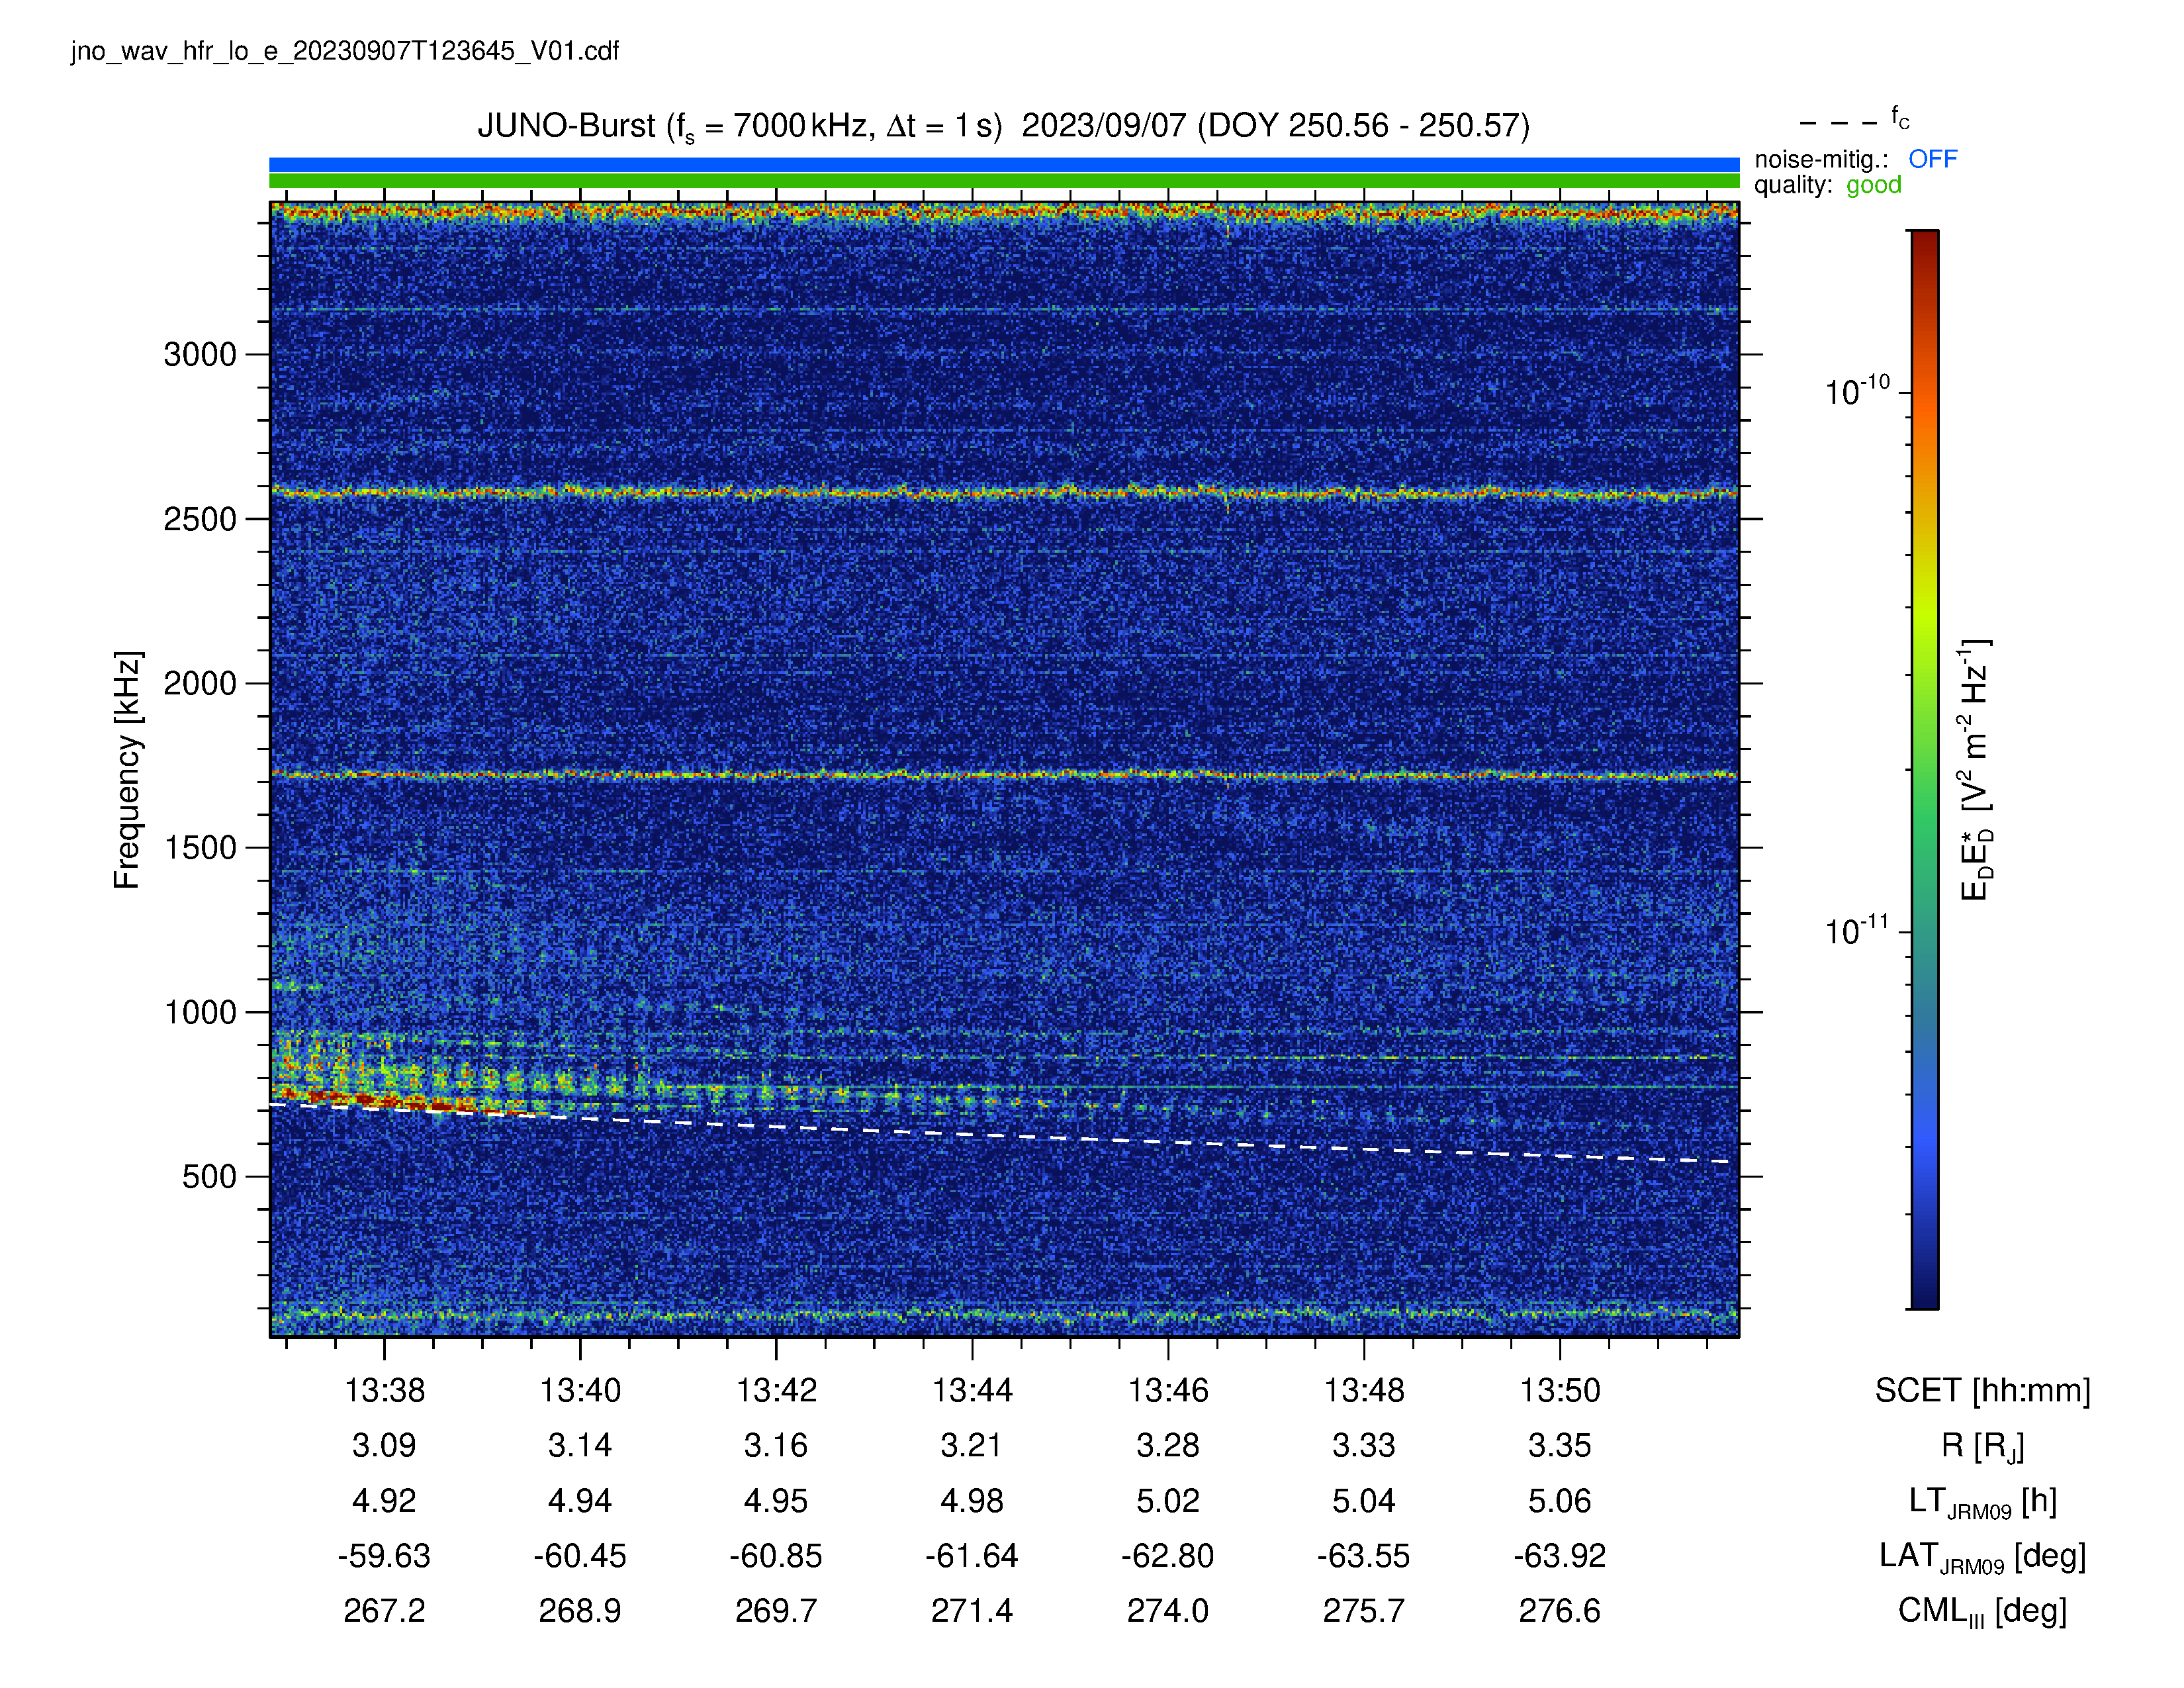
Task: Select the noise-mitig. OFF label
Action: coord(1855,159)
